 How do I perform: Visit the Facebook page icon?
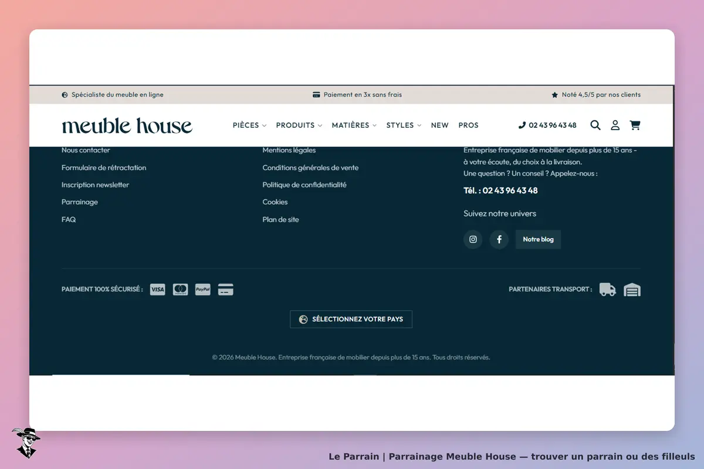tap(499, 239)
